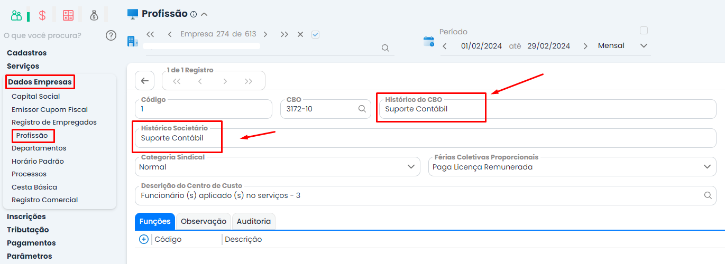The width and height of the screenshot is (725, 264).
Task: Go to previous company arrow
Action: click(170, 34)
